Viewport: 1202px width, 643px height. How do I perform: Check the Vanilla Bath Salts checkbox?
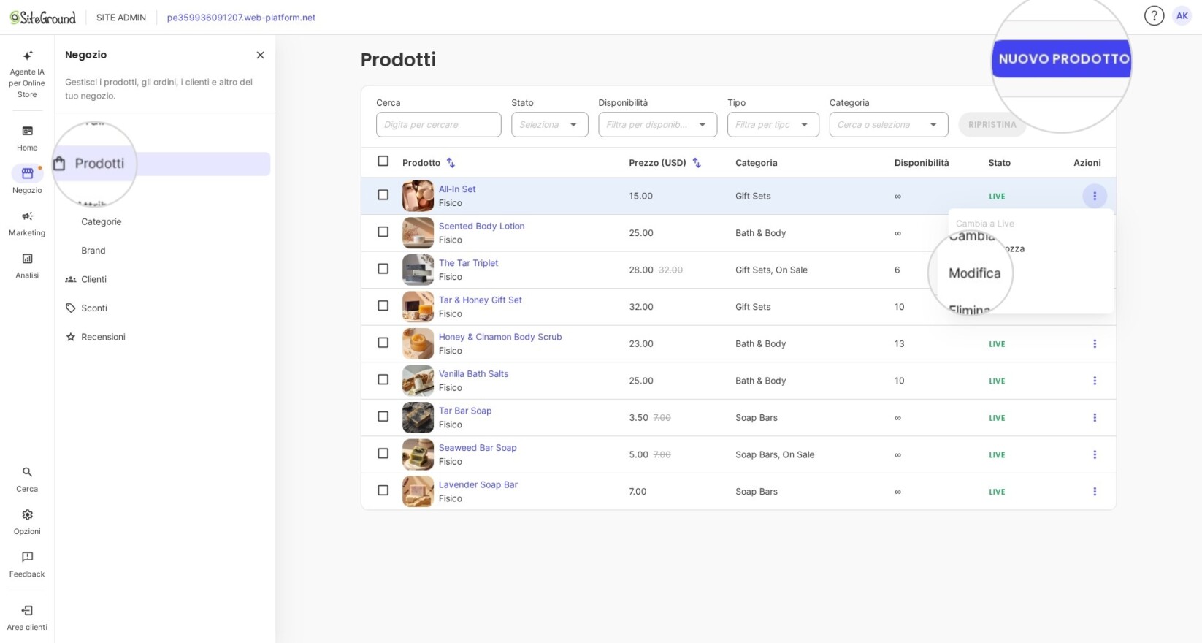383,380
